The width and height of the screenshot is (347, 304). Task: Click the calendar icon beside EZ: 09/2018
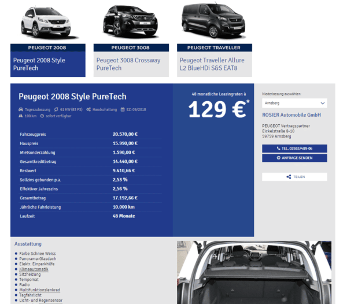pos(123,109)
